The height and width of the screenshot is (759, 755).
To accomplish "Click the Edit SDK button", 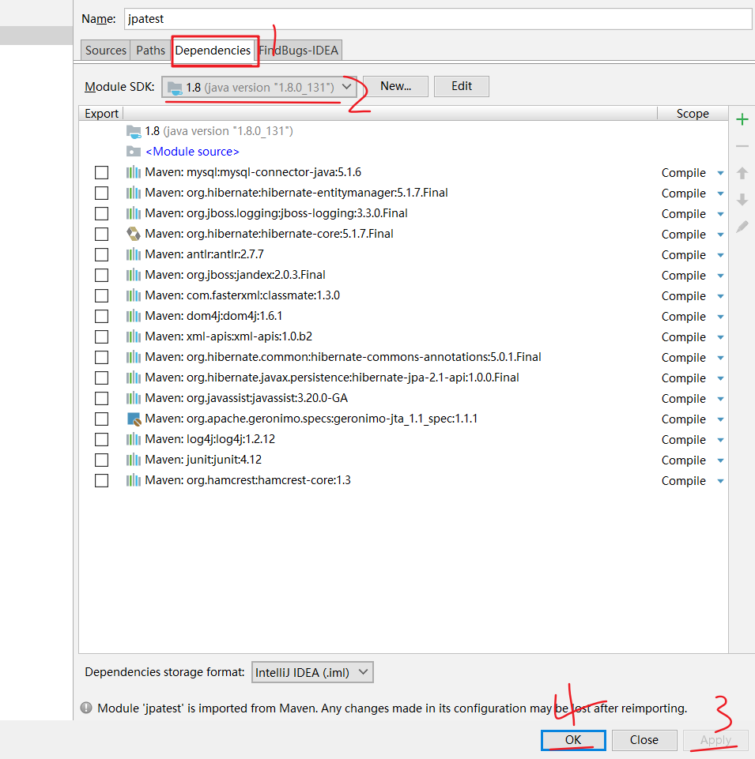I will click(x=462, y=86).
